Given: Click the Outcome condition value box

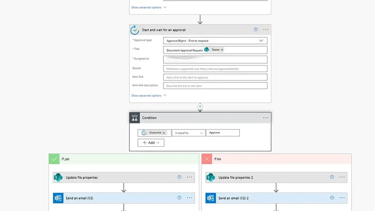Looking at the screenshot, I should click(154, 133).
